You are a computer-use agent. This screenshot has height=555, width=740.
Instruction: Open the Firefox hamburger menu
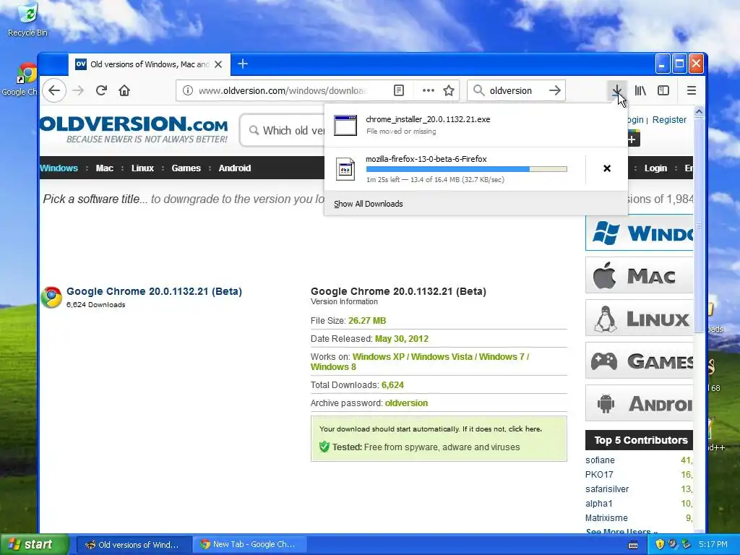(692, 90)
